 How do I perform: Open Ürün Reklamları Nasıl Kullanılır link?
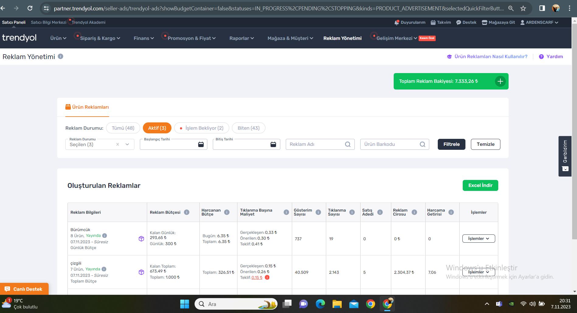[x=487, y=57]
